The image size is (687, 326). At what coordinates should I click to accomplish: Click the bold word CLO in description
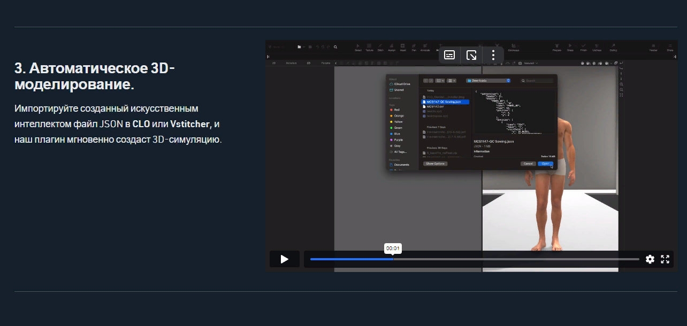141,124
